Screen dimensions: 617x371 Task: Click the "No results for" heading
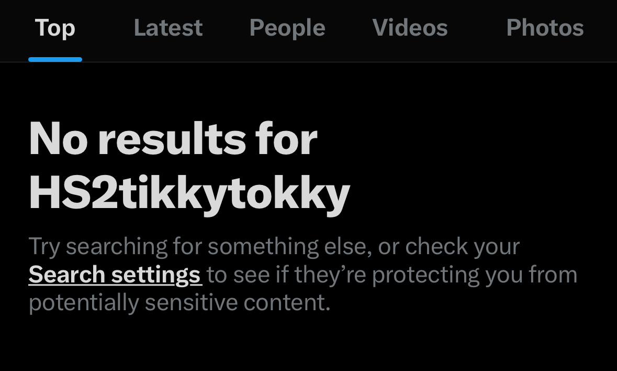pos(173,139)
